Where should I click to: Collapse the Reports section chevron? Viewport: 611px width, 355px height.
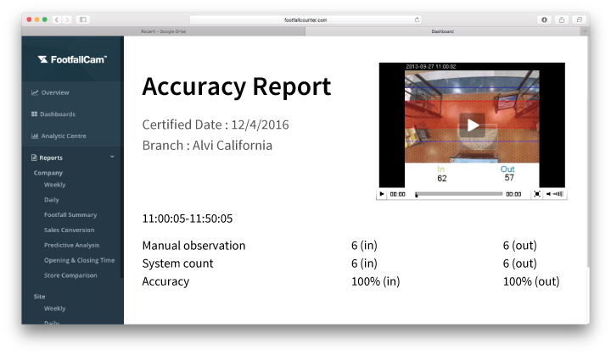click(112, 157)
